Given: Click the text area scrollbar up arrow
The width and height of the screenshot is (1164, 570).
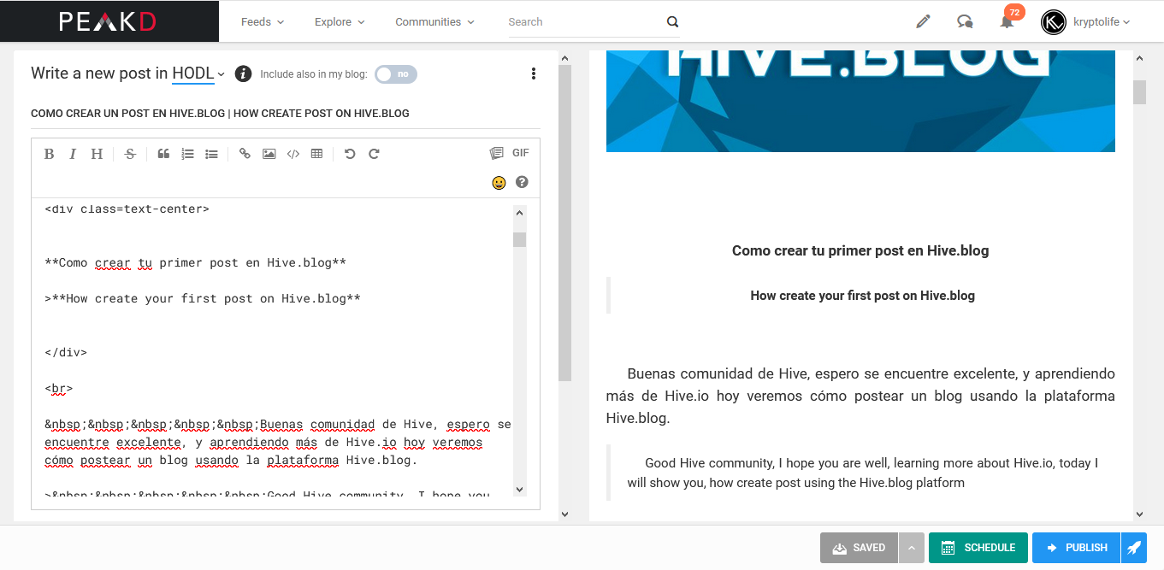Looking at the screenshot, I should tap(520, 212).
